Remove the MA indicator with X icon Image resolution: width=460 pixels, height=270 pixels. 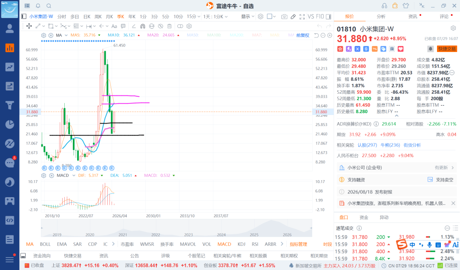click(x=51, y=35)
